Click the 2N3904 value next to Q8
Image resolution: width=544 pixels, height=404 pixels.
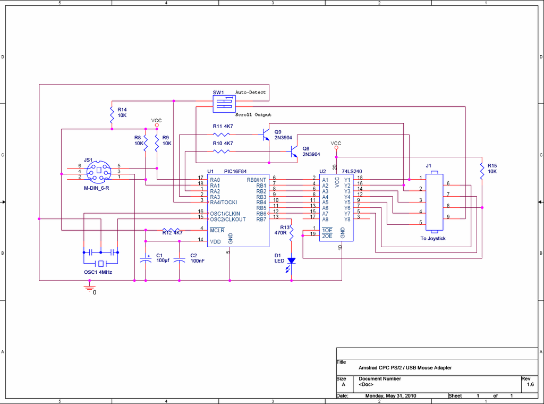pyautogui.click(x=311, y=155)
